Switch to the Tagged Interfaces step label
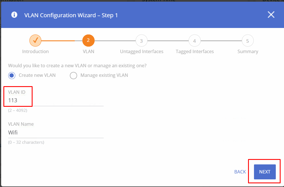This screenshot has width=284, height=187. (x=195, y=51)
